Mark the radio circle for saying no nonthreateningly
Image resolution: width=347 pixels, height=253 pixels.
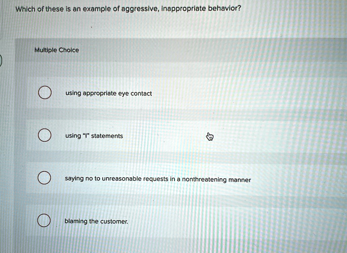(44, 179)
